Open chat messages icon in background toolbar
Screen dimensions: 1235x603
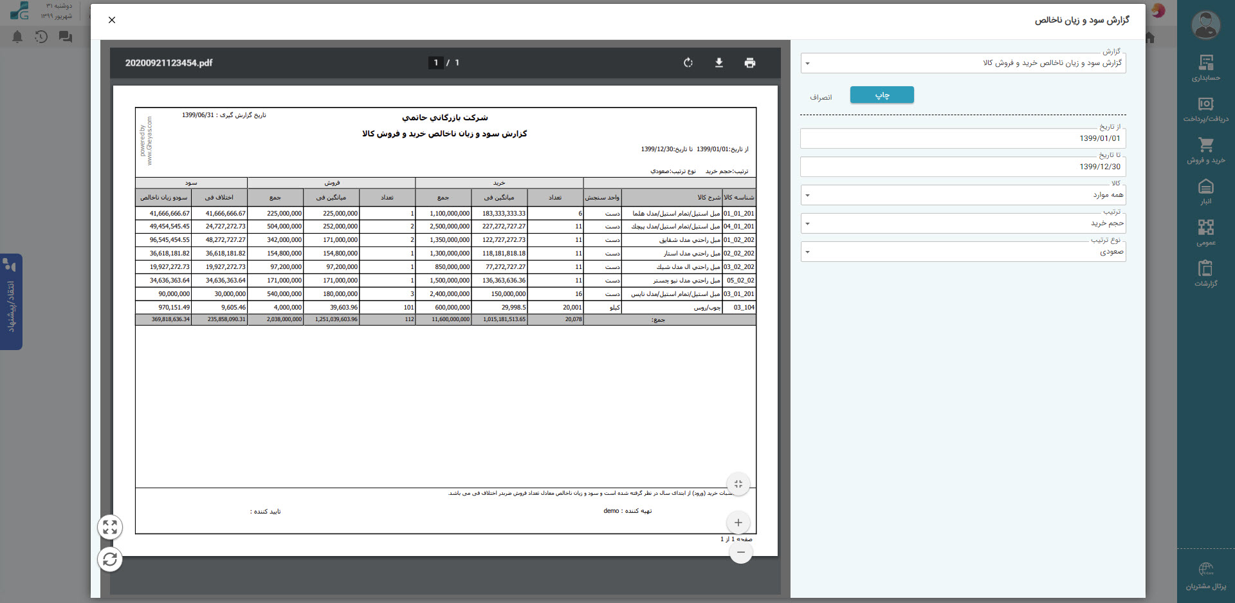[66, 37]
